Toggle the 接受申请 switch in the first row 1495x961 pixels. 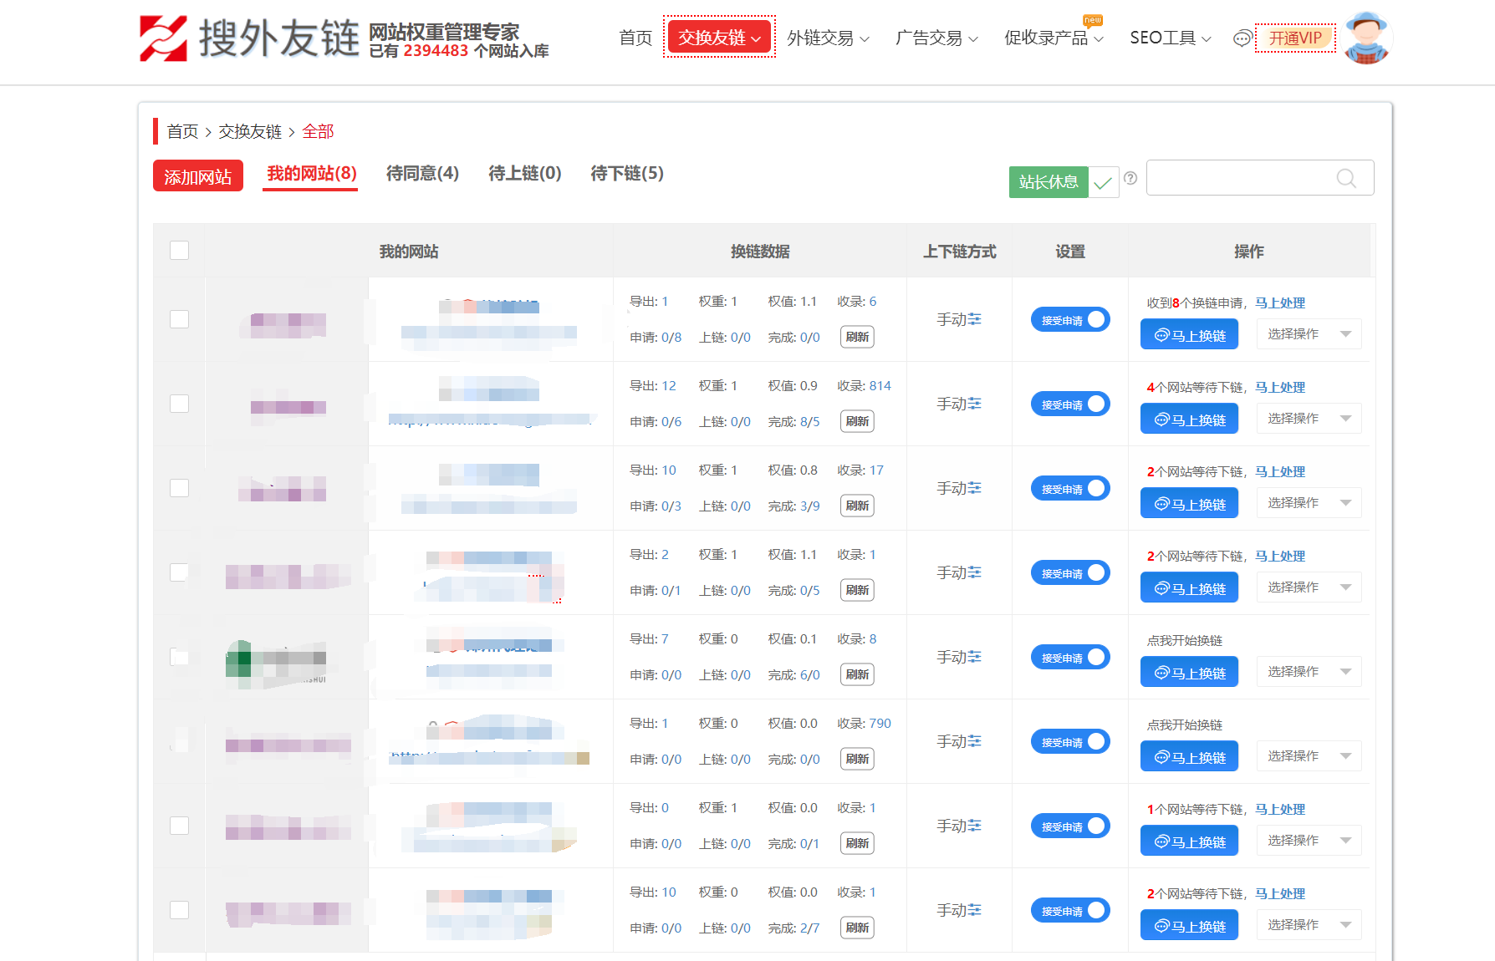click(x=1069, y=319)
